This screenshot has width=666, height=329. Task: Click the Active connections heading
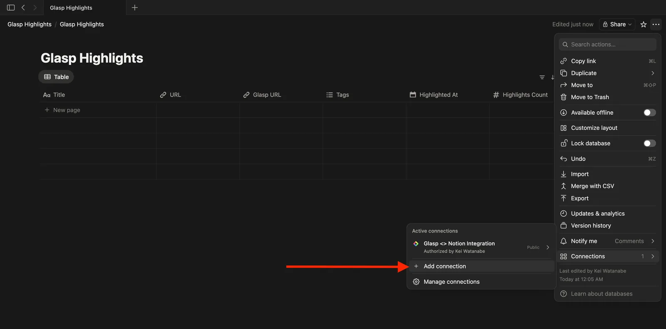click(435, 231)
